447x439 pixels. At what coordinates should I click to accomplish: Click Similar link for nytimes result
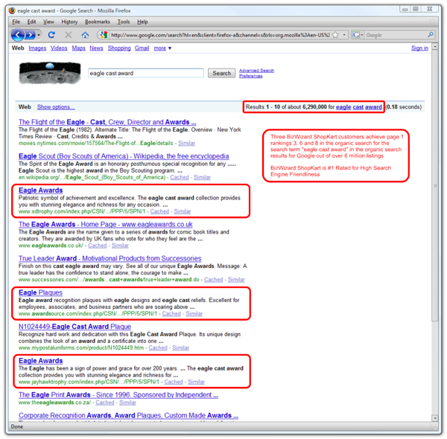187,143
